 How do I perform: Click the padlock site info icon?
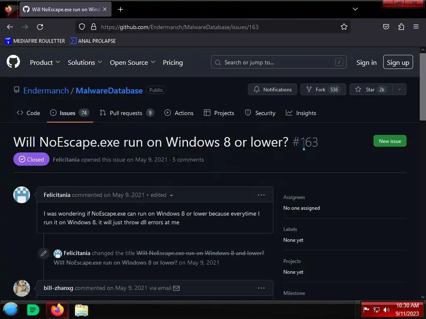pos(94,27)
